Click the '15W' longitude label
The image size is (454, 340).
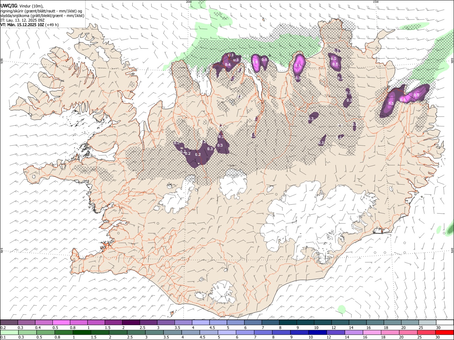(x=376, y=2)
